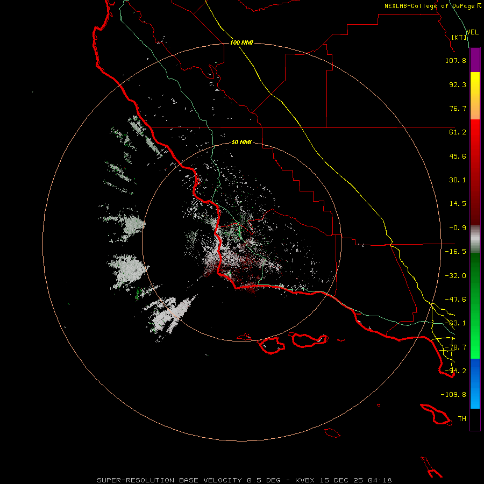The height and width of the screenshot is (484, 484).
Task: Click the 30.1 velocity scale value
Action: point(458,180)
